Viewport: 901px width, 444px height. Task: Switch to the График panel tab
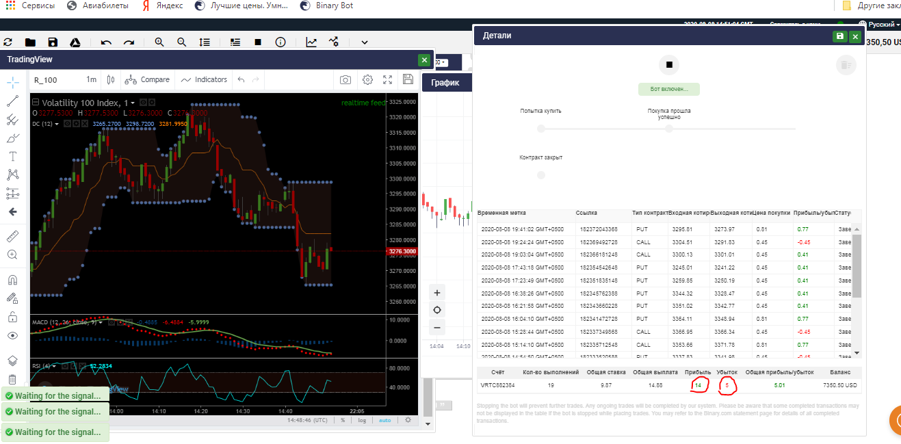tap(446, 83)
